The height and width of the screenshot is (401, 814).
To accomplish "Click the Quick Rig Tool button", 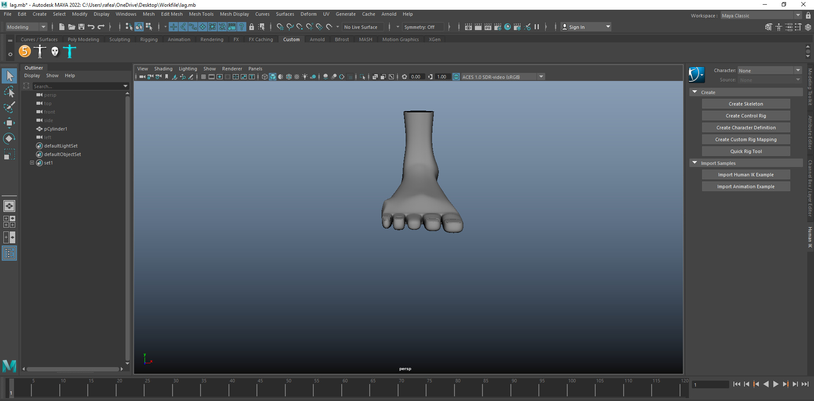I will 746,151.
